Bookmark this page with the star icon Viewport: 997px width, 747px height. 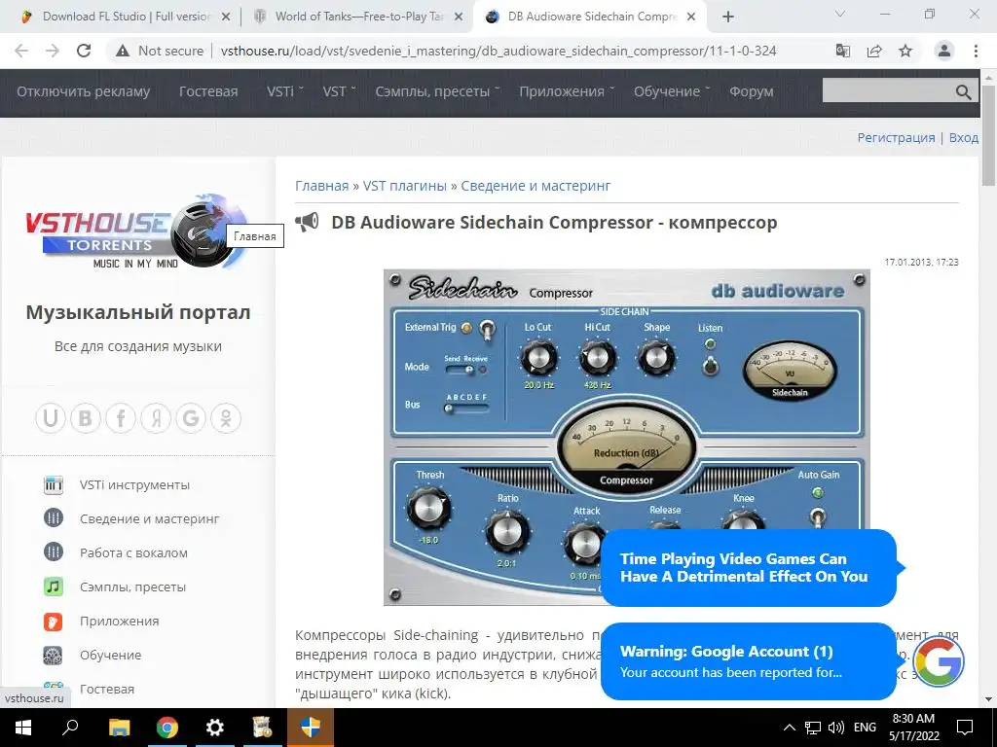tap(905, 51)
